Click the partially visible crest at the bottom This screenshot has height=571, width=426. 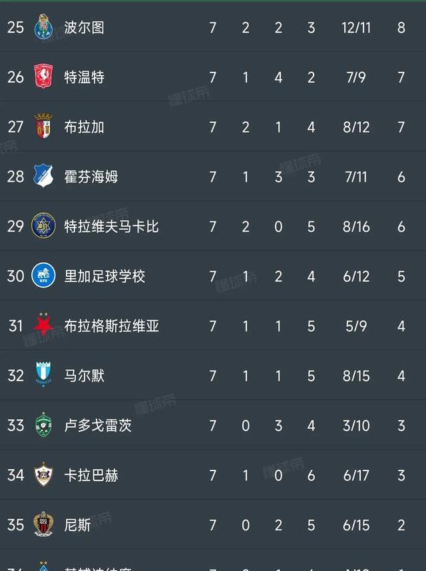coord(43,566)
